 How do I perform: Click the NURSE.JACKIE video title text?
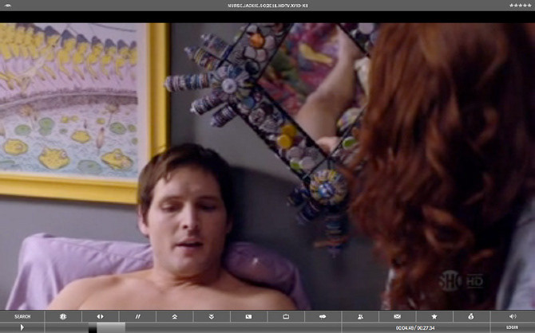(267, 6)
